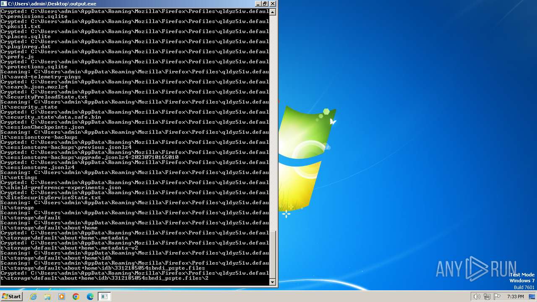Launch Microsoft Edge from the taskbar
The image size is (537, 302).
tap(90, 297)
